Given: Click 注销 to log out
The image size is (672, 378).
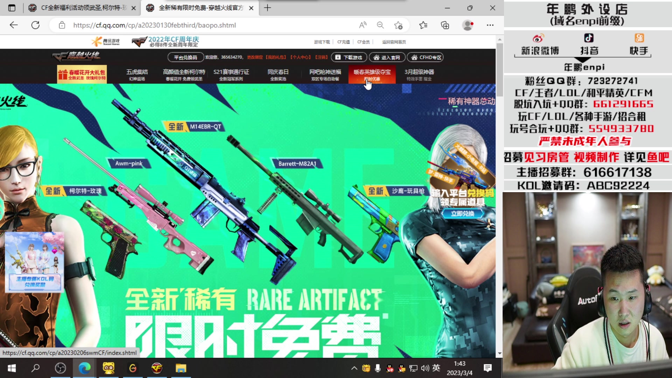Looking at the screenshot, I should [x=321, y=57].
